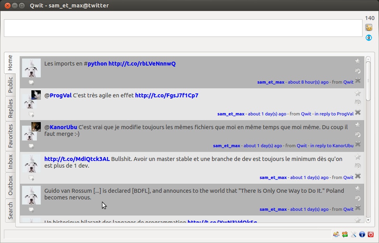Screen dimensions: 379x243
Task: Click ProgVal's small avatar thumbnail
Action: click(36, 95)
